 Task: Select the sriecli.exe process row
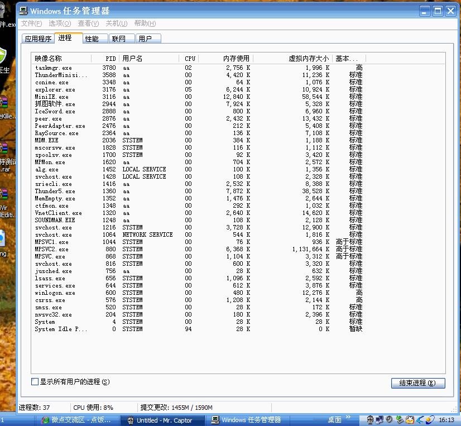tap(199, 184)
